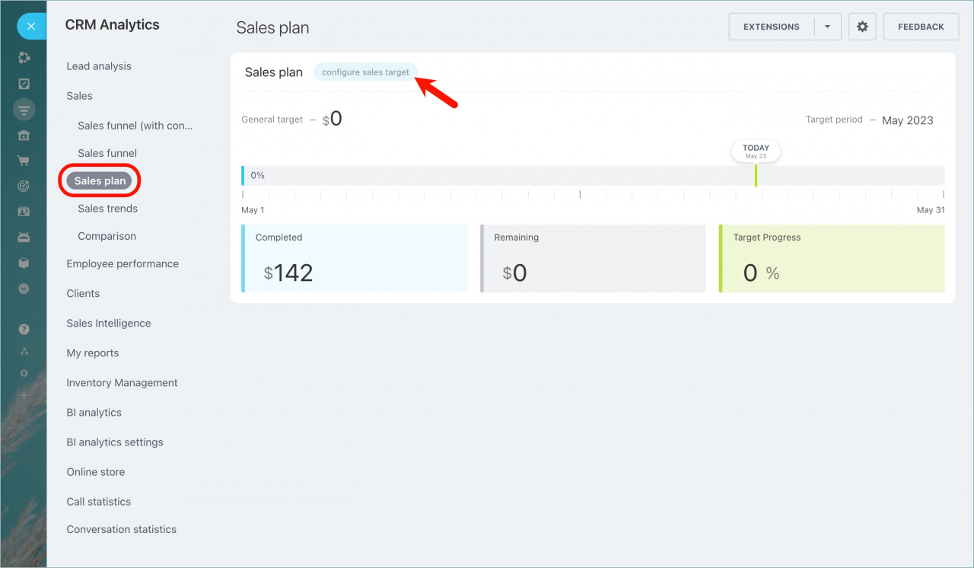Image resolution: width=974 pixels, height=568 pixels.
Task: Click the TODAY May 23 marker
Action: coord(756,151)
